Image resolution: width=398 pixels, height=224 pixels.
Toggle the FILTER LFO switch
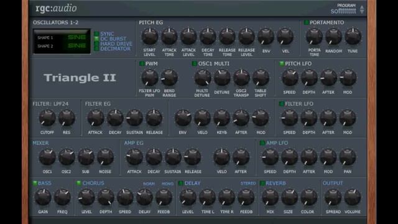[x=282, y=104]
